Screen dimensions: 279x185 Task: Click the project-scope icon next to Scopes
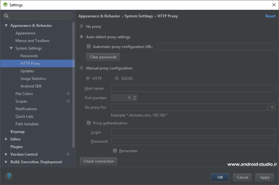pos(68,101)
